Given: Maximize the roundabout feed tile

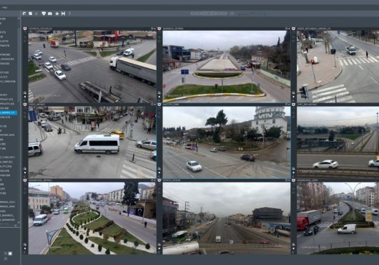Looking at the screenshot, I should point(286,29).
